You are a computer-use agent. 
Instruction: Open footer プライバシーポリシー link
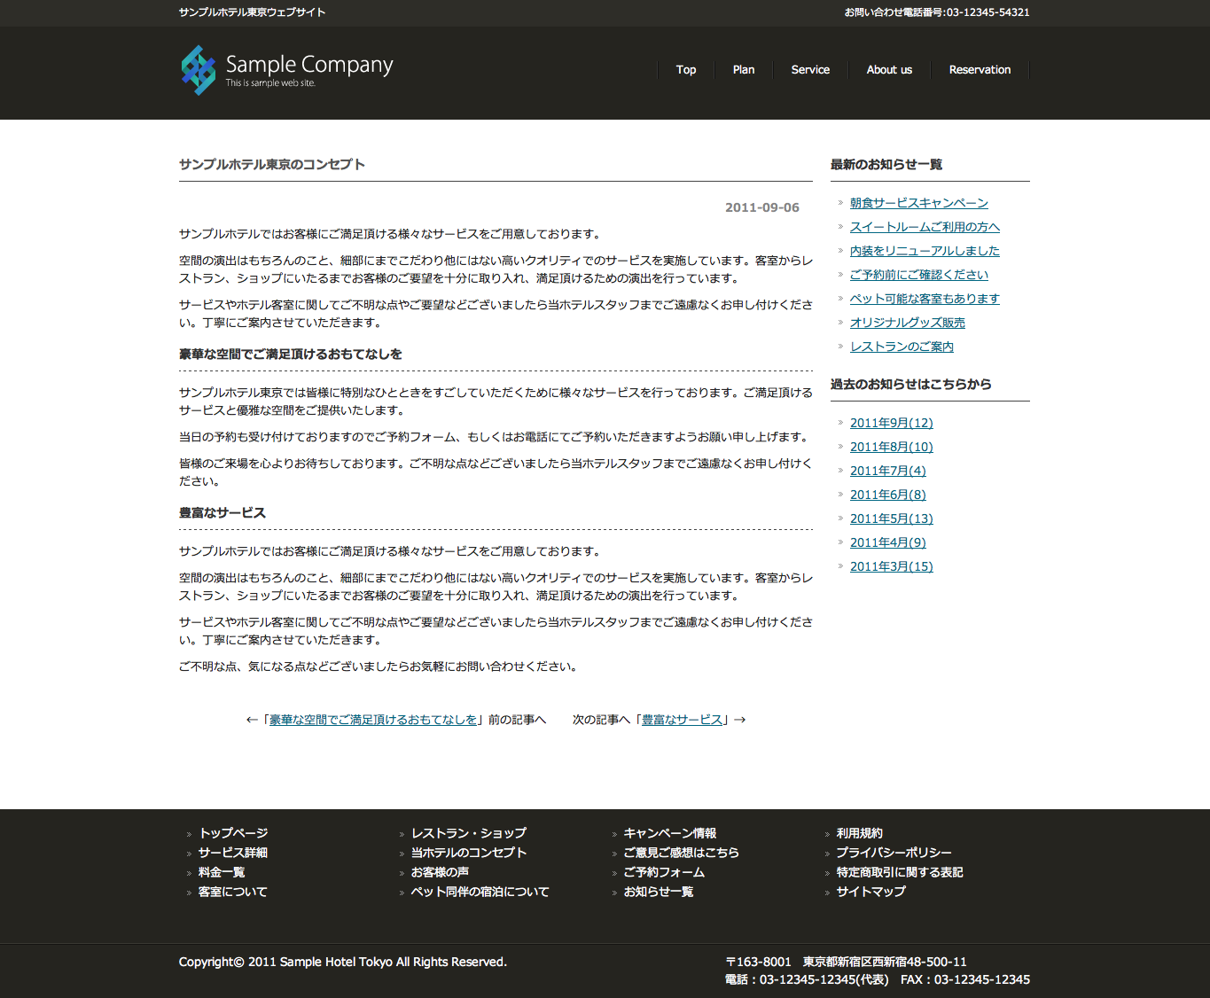coord(894,853)
